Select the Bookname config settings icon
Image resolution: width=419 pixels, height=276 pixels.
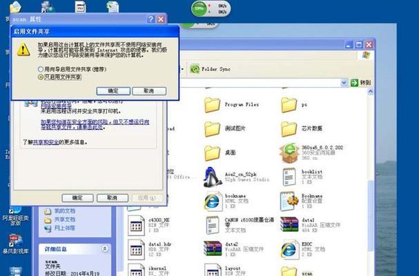click(289, 201)
